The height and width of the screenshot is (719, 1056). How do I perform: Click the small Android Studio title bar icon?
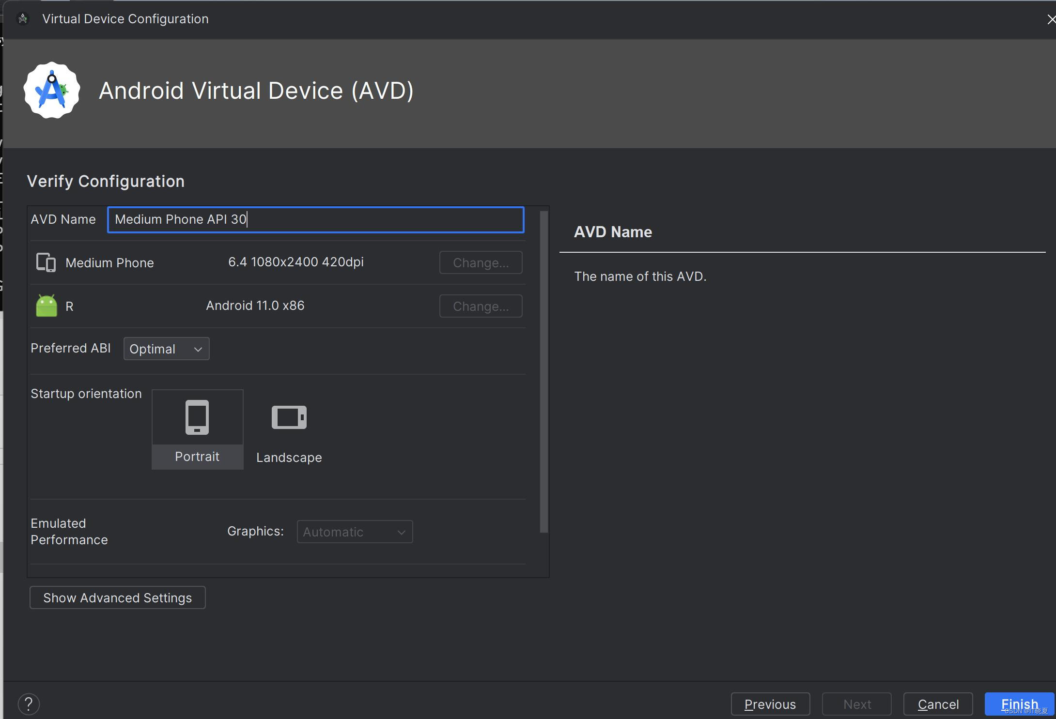[23, 19]
